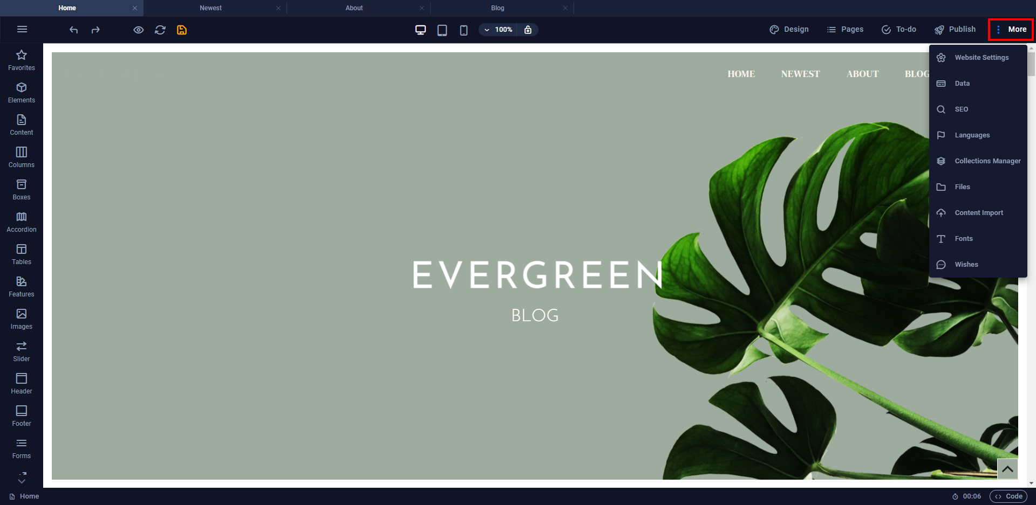The width and height of the screenshot is (1036, 505).
Task: Switch to the Newest tab
Action: point(210,8)
